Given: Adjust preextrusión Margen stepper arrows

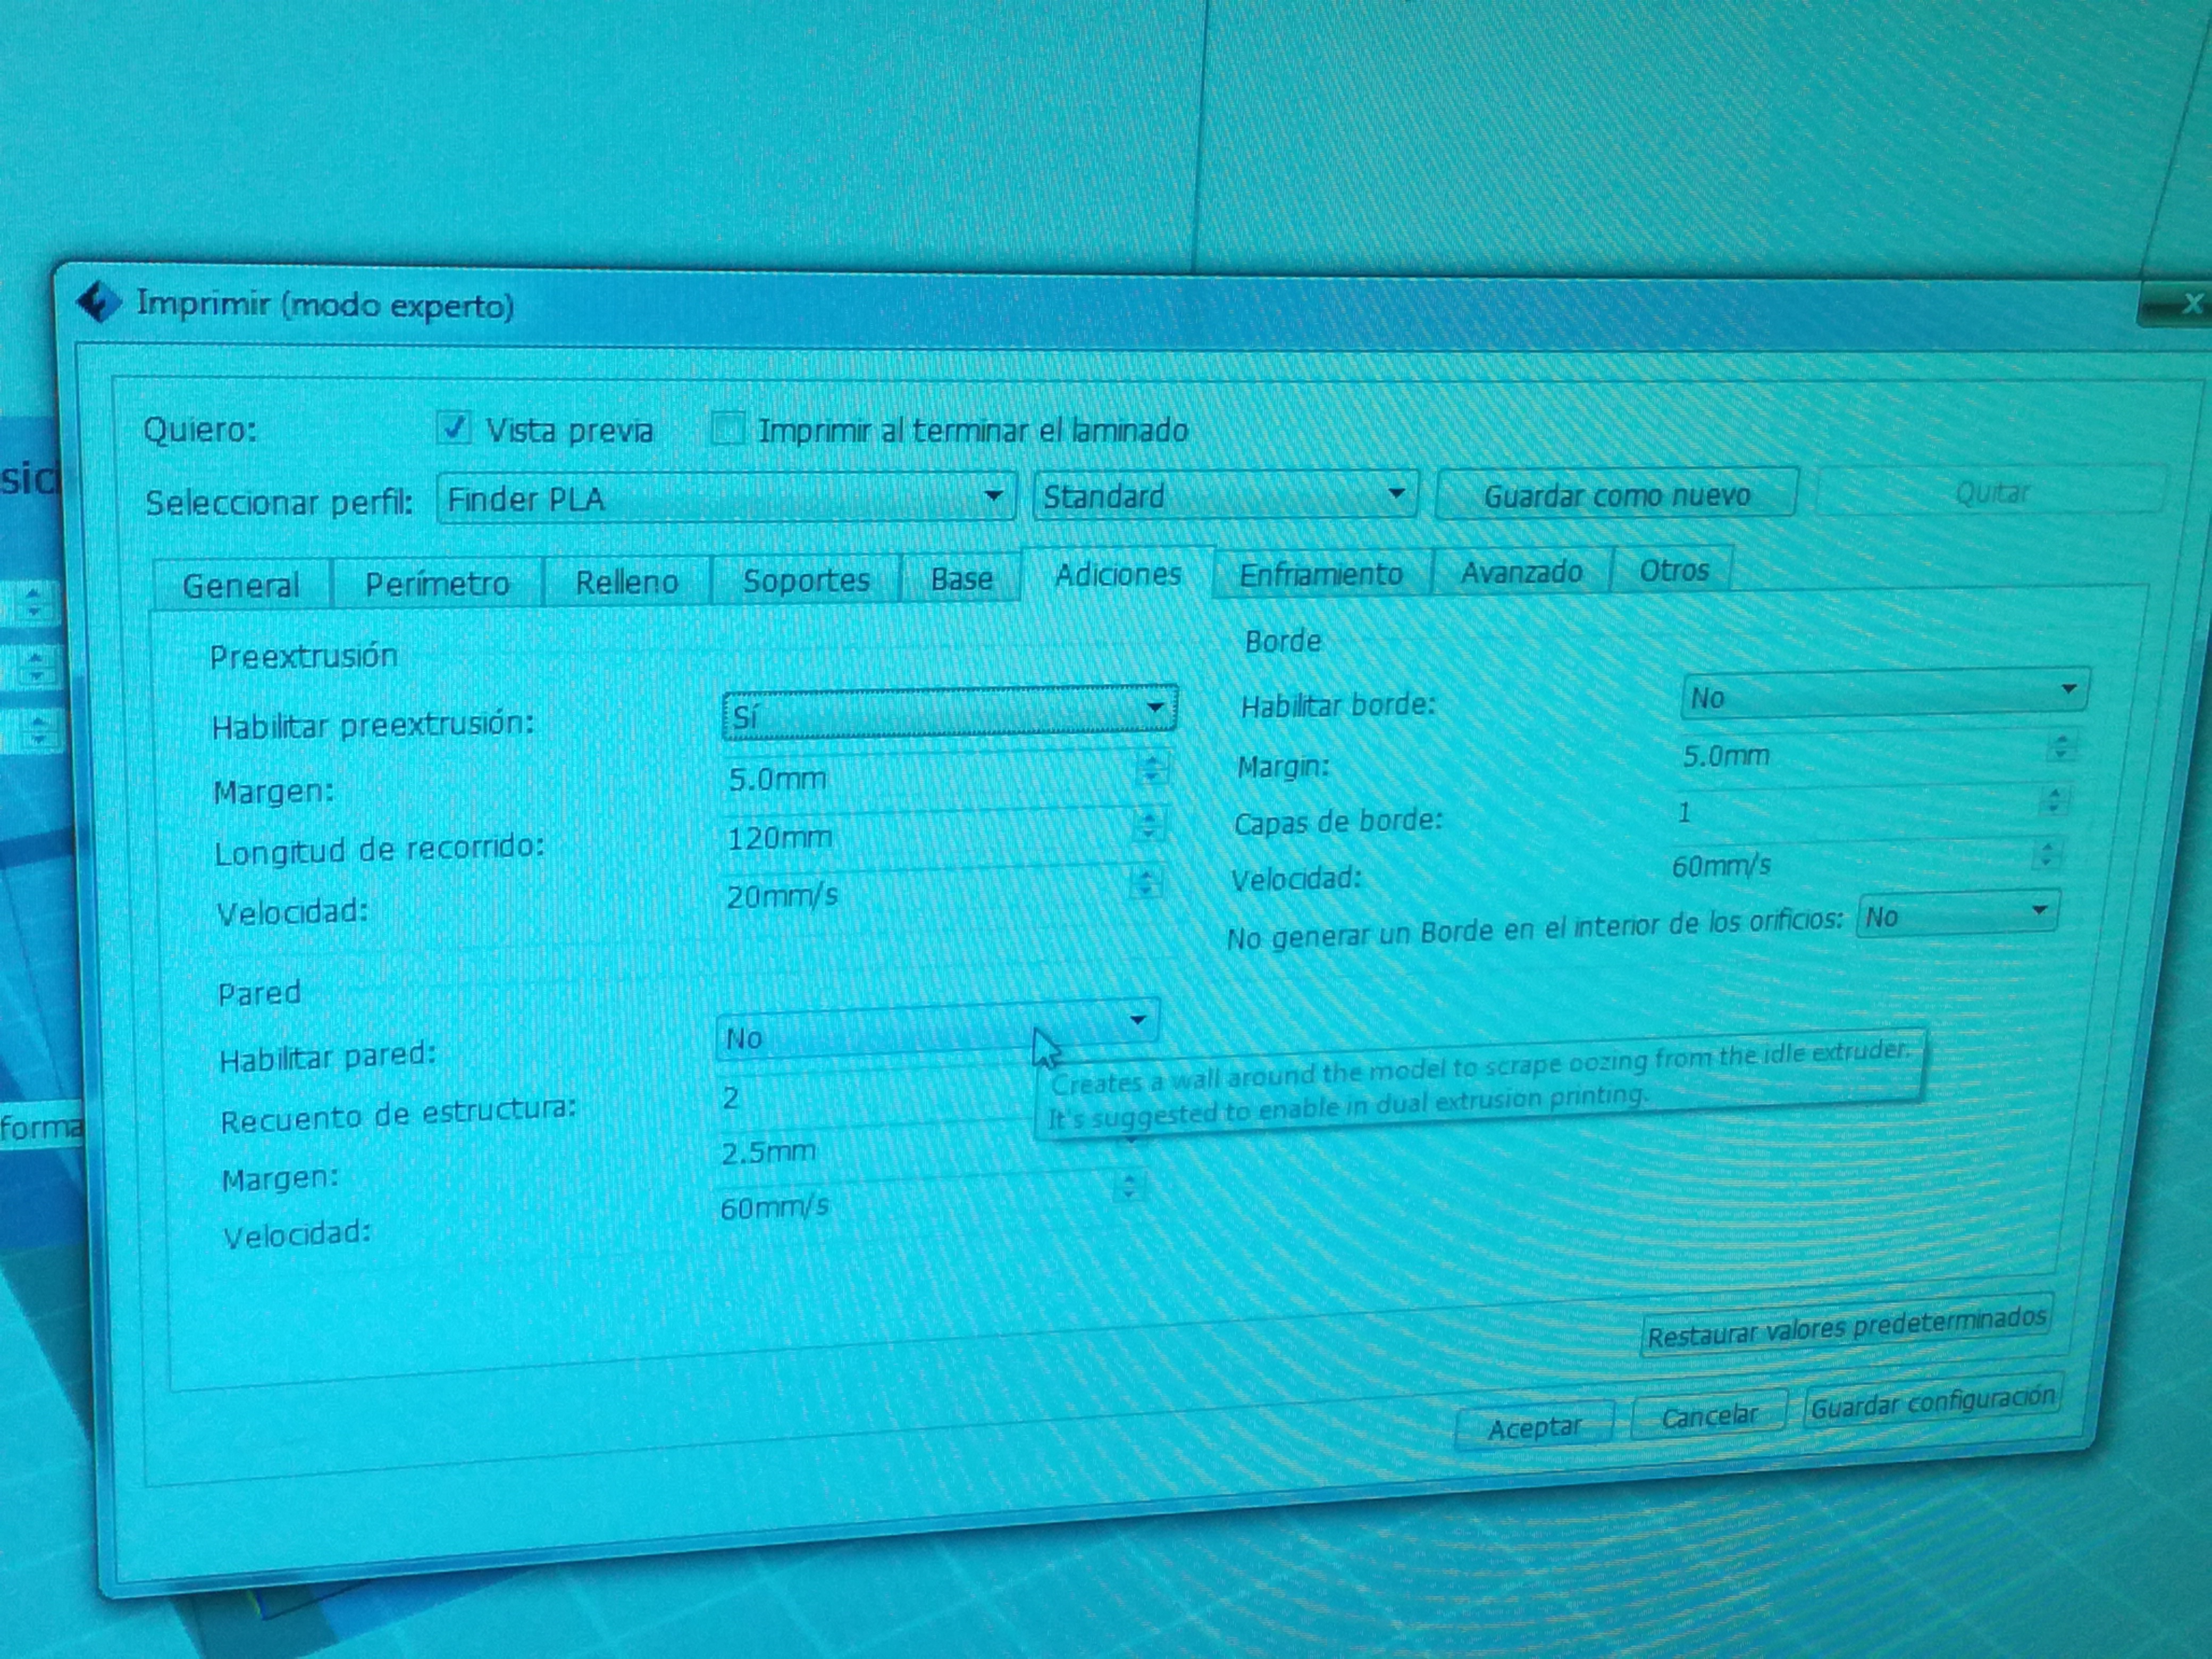Looking at the screenshot, I should tap(1152, 769).
